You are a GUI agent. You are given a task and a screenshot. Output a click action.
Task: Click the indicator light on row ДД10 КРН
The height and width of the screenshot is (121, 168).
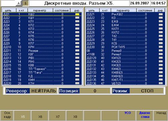[77, 47]
